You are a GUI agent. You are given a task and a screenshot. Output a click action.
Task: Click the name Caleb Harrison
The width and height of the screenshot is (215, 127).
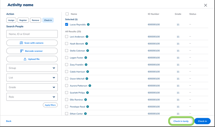coord(77,72)
